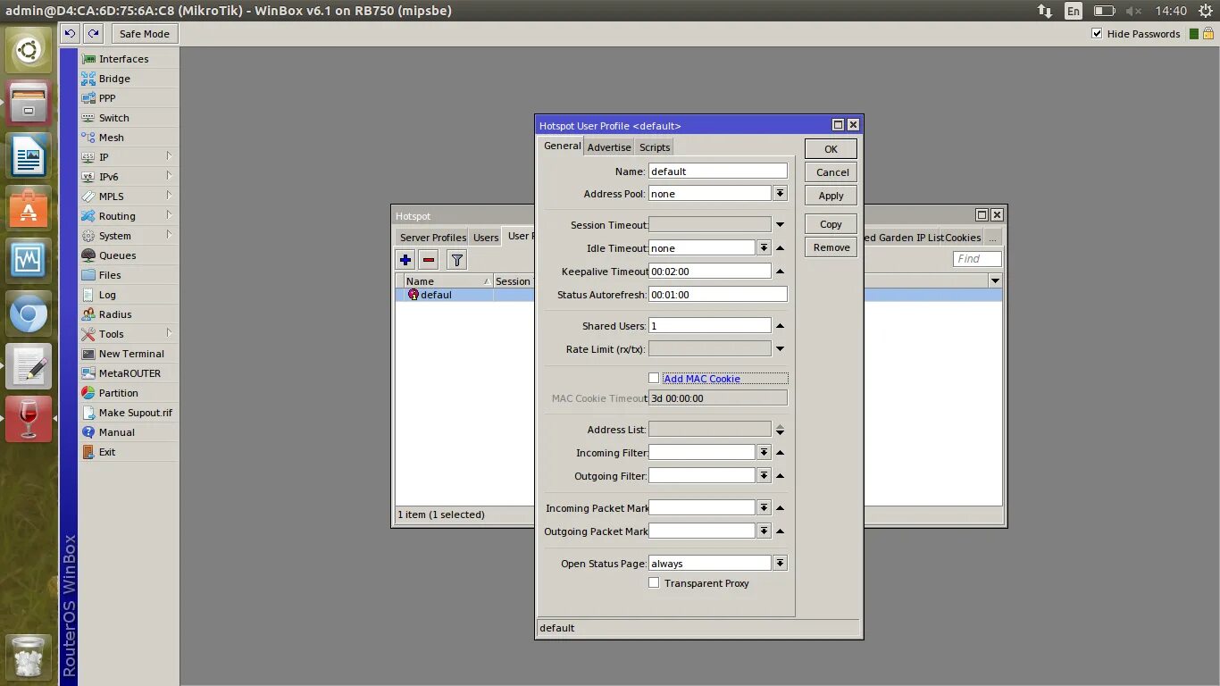Image resolution: width=1220 pixels, height=686 pixels.
Task: Select the General tab
Action: coord(563,146)
